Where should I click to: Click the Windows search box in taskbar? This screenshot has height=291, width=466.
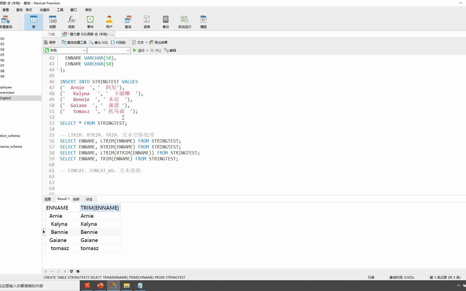[x=40, y=286]
